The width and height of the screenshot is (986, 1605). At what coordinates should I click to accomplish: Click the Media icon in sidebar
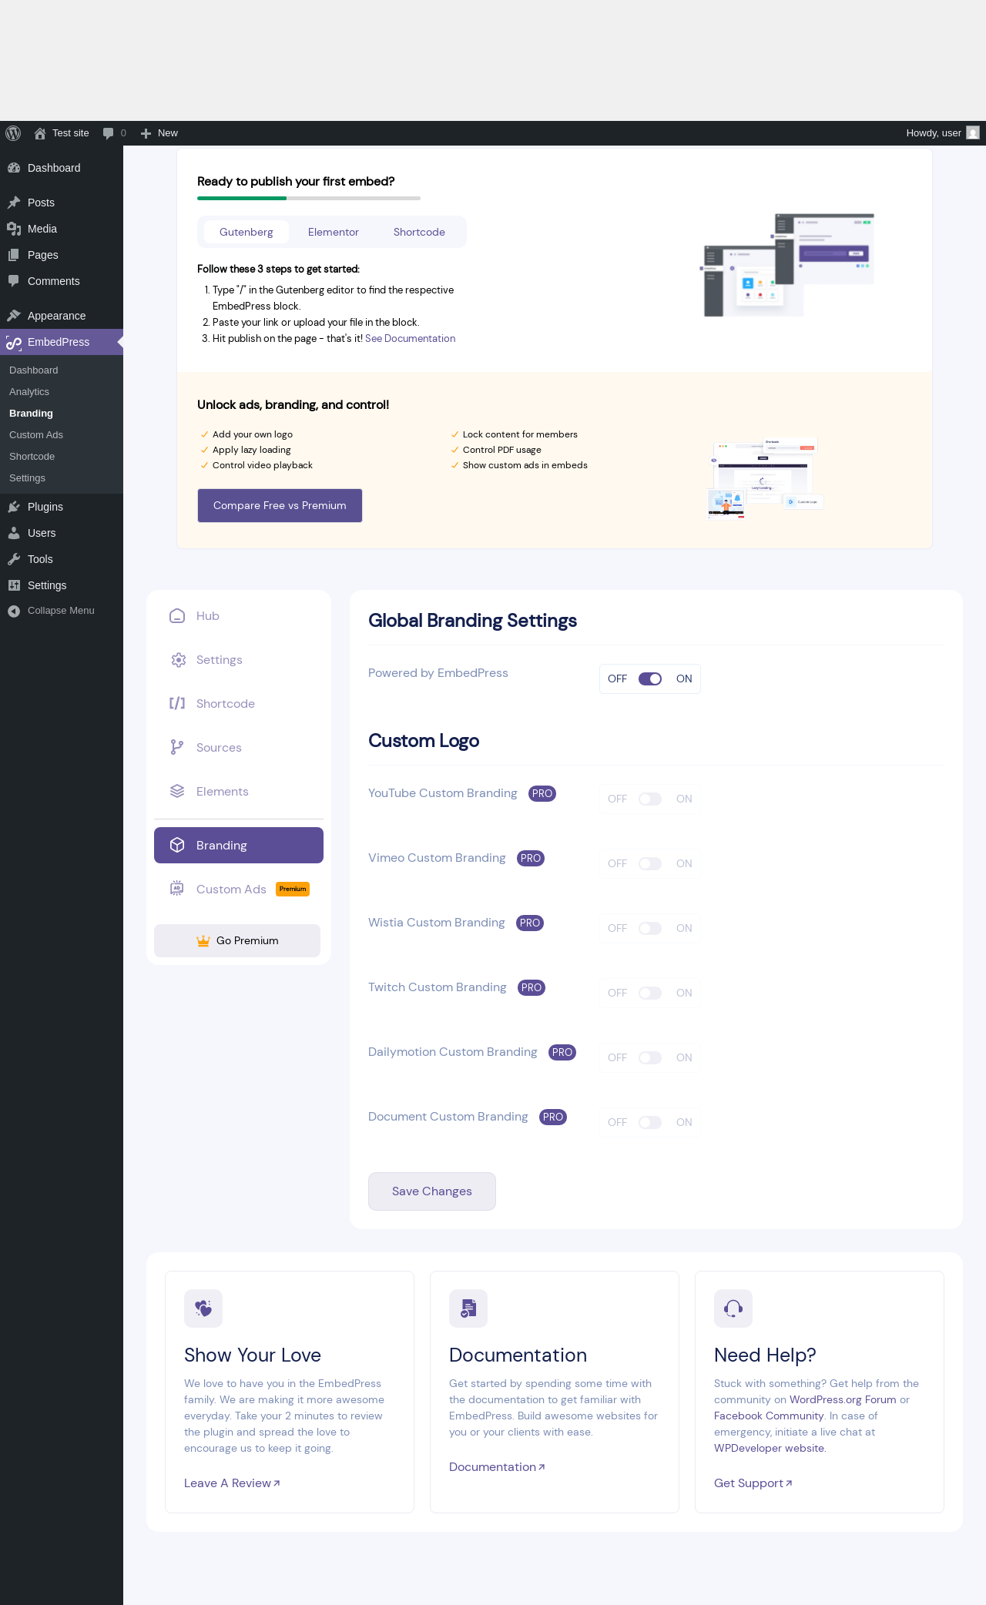pos(14,229)
